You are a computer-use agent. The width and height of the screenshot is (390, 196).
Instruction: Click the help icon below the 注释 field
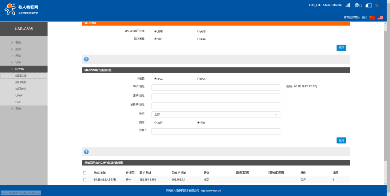click(x=86, y=152)
